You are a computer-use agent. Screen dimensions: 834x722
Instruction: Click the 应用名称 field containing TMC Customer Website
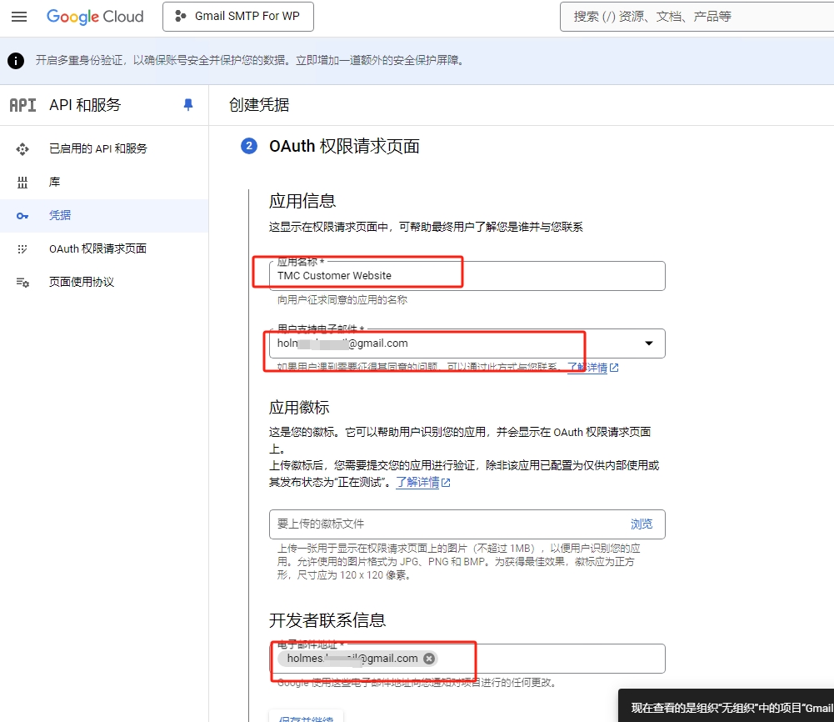(467, 276)
